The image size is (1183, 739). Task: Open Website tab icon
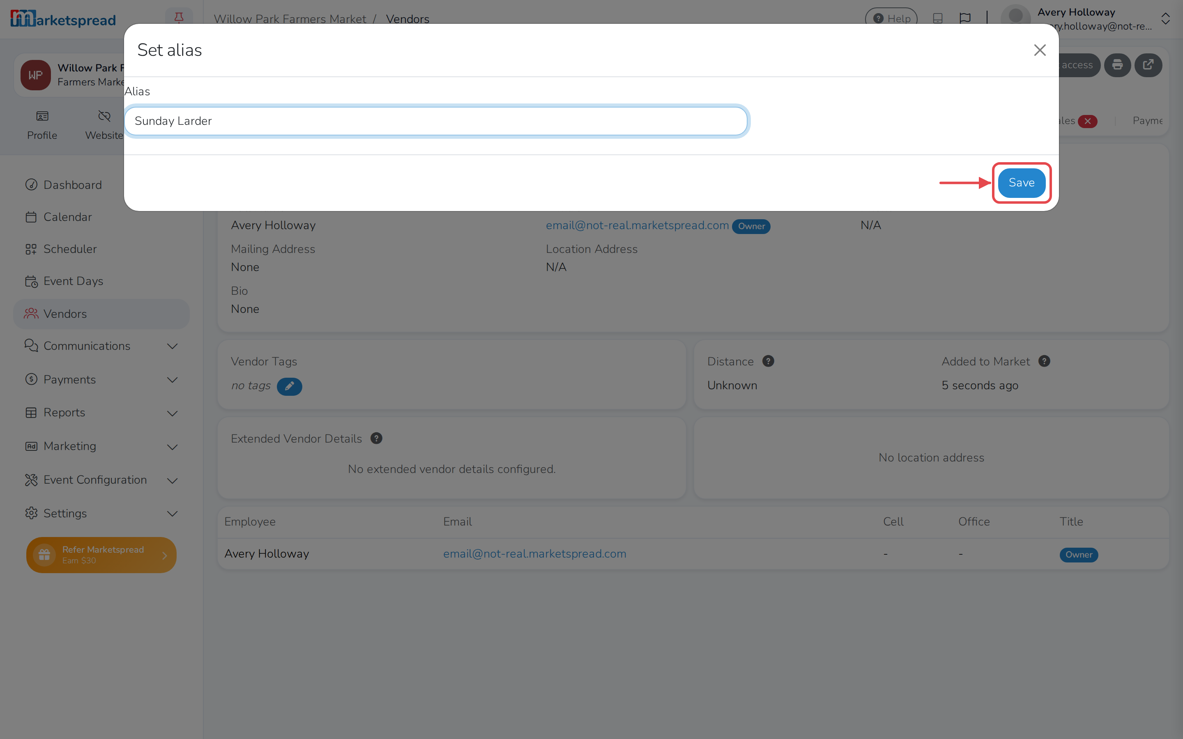pos(104,116)
